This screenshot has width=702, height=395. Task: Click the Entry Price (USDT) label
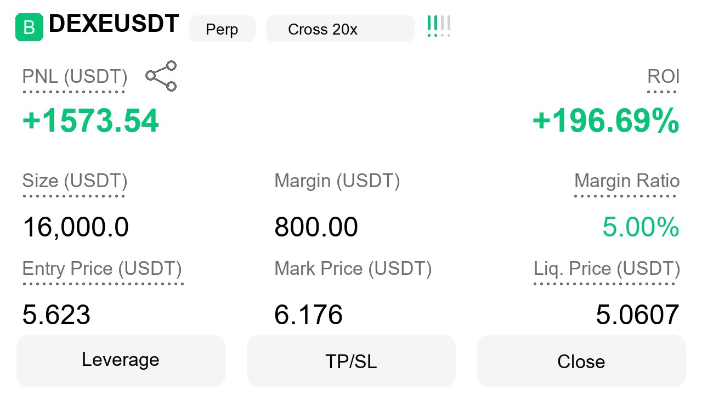(102, 269)
